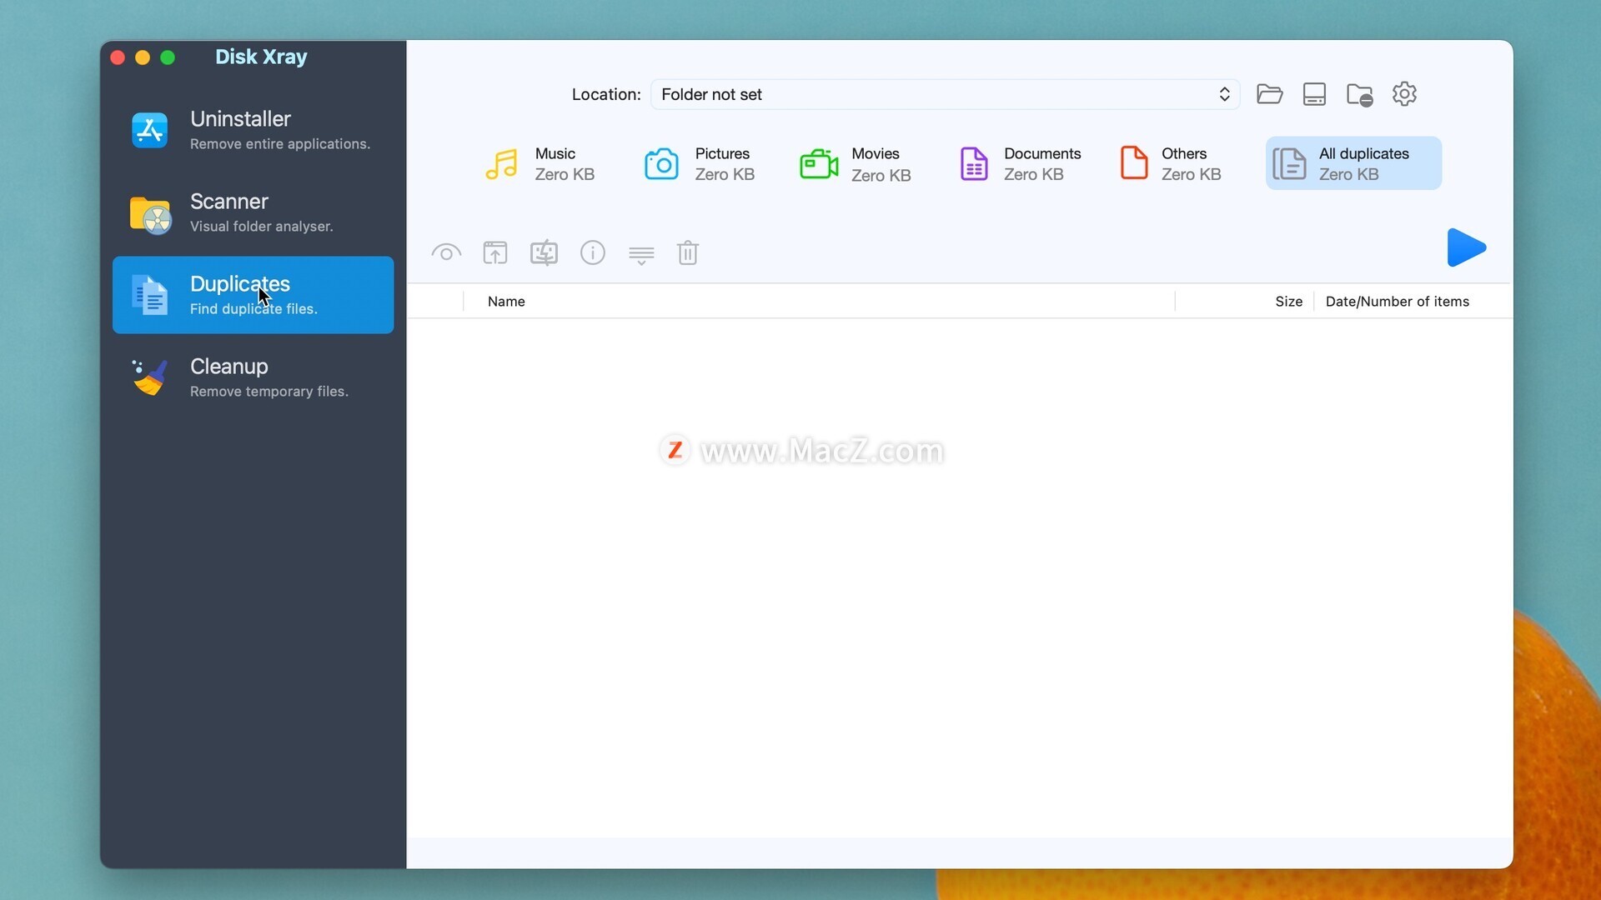Click the Disk Xray title text

click(x=261, y=57)
